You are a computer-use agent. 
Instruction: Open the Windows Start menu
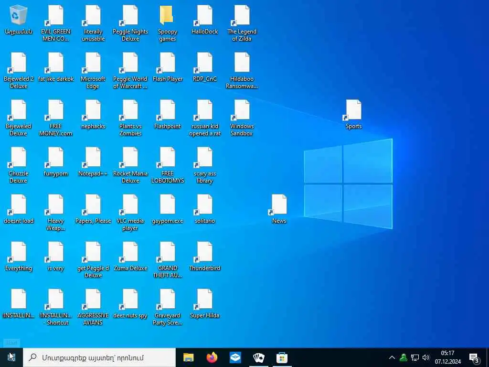point(11,357)
